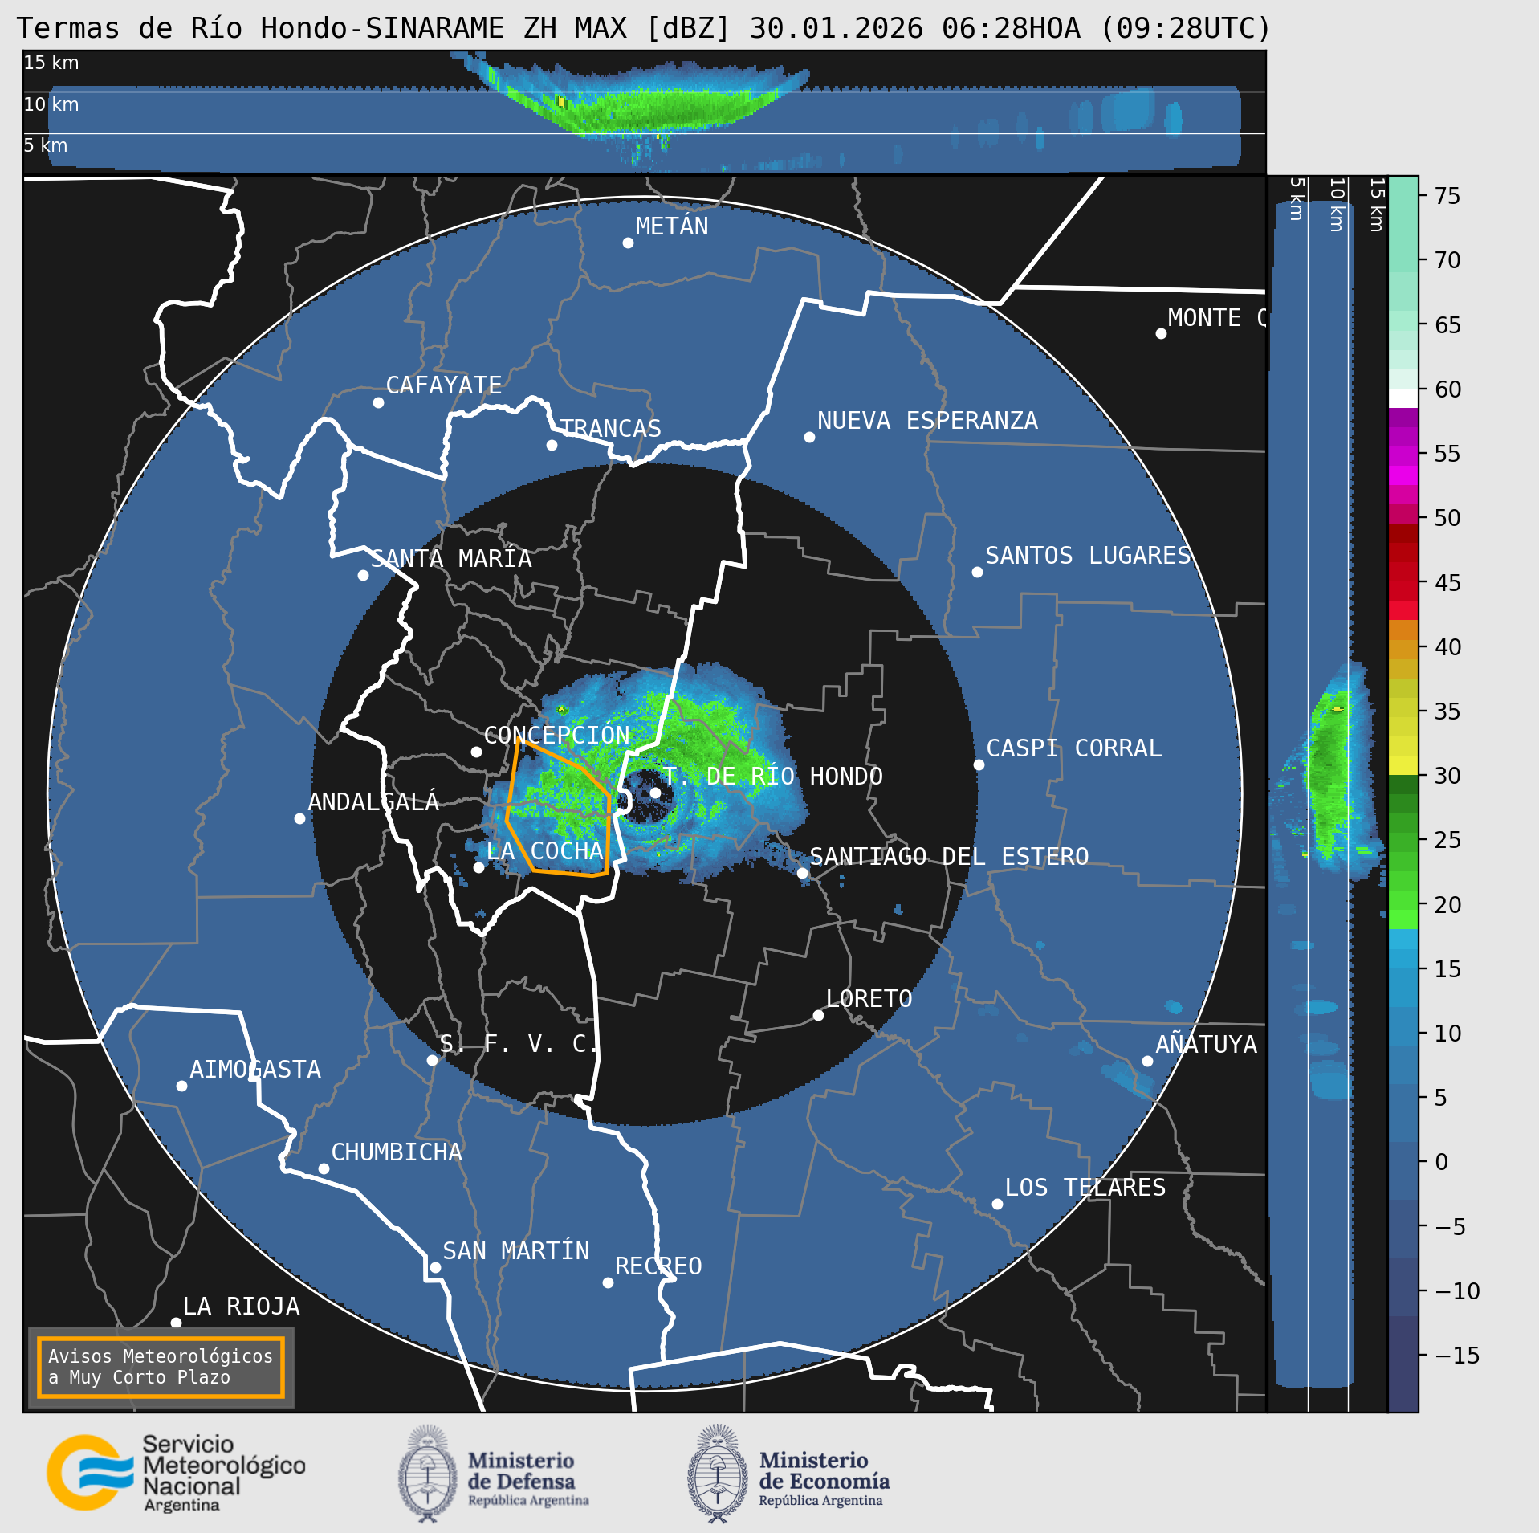Click the 50 dBZ level on color scale
The width and height of the screenshot is (1539, 1533).
tap(1403, 517)
